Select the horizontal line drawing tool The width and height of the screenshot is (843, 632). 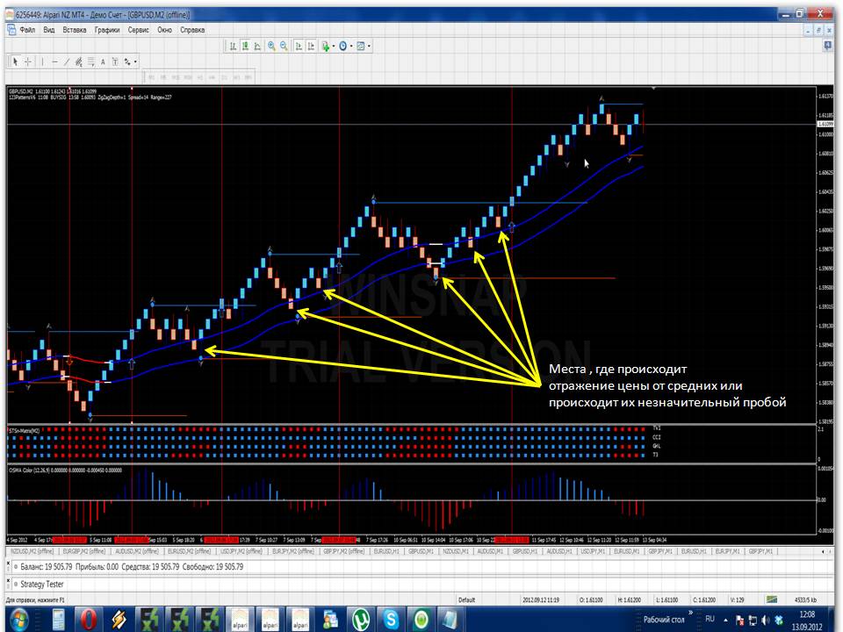coord(54,61)
